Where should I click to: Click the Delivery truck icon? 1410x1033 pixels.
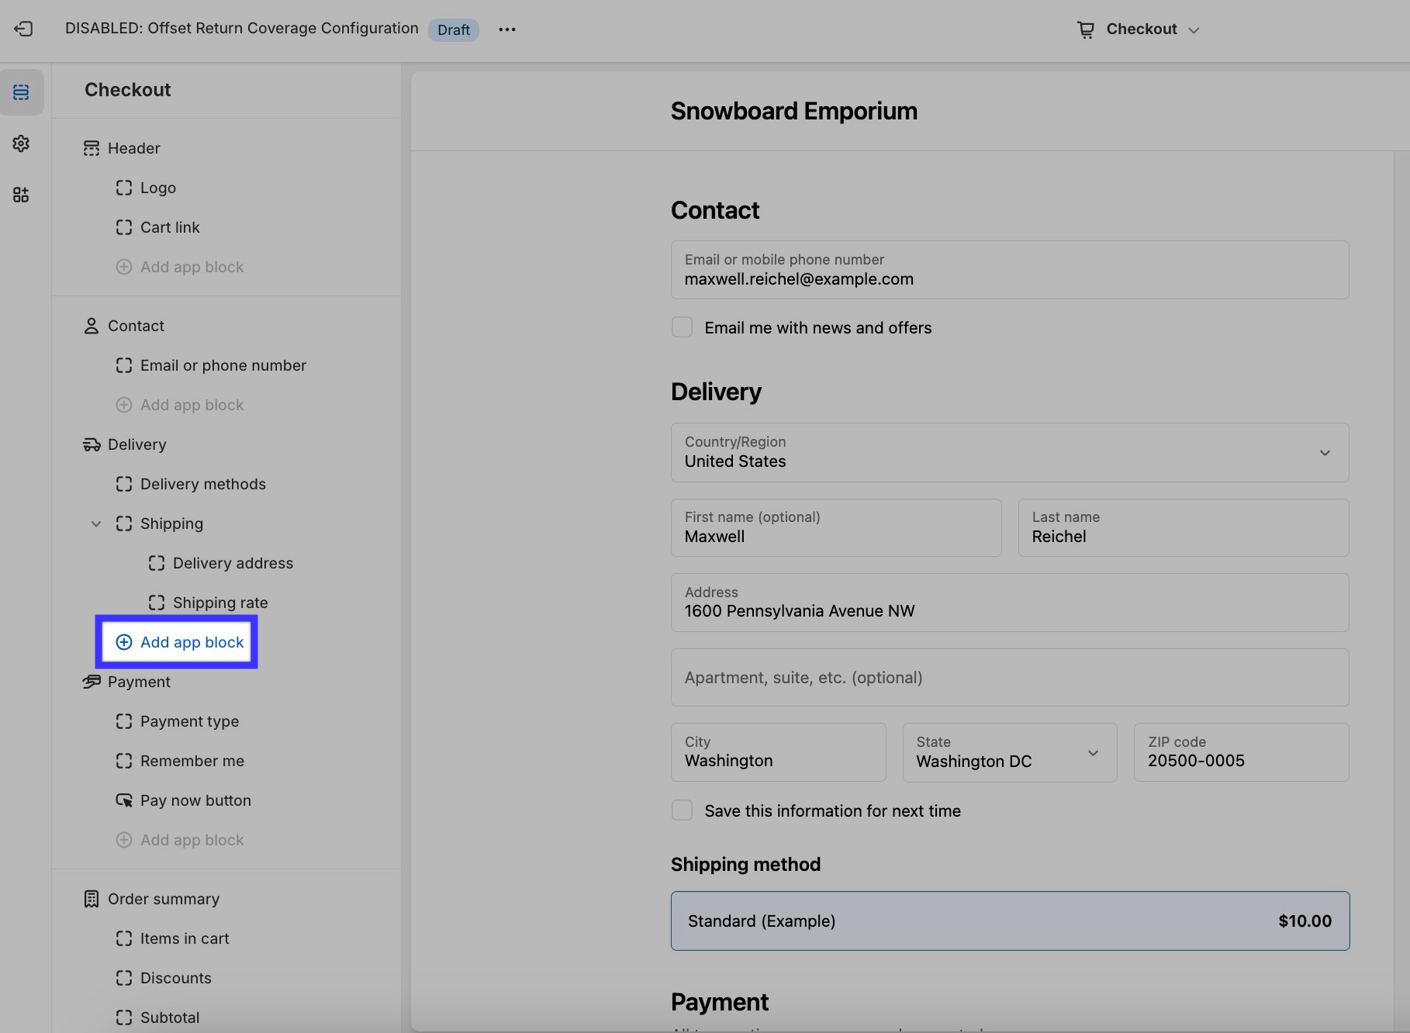coord(92,444)
